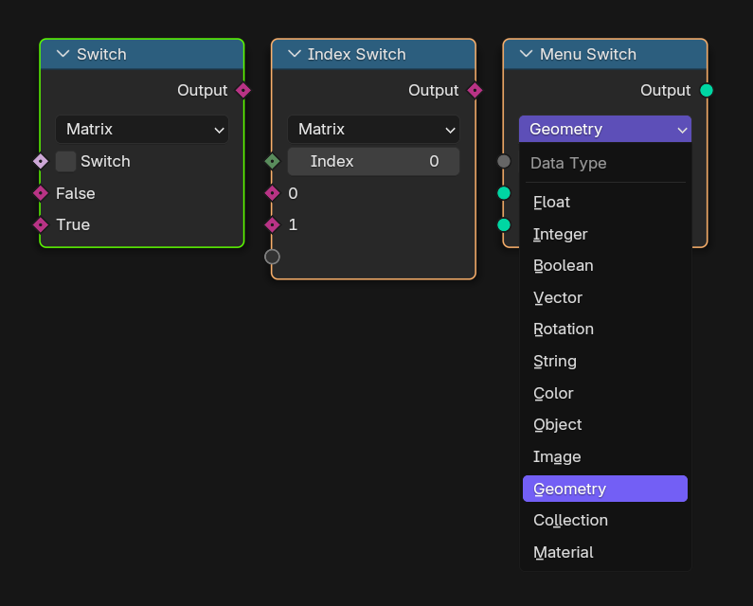Click the Index Switch Output socket
This screenshot has width=753, height=606.
click(x=475, y=90)
